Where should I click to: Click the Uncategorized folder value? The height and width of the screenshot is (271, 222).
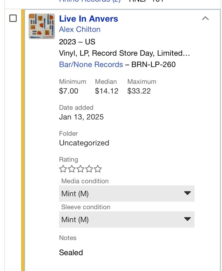coord(84,143)
